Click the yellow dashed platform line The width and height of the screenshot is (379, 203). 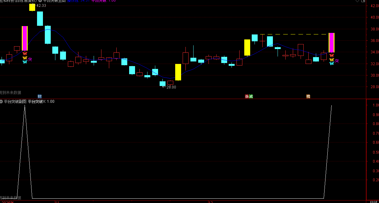coord(293,34)
